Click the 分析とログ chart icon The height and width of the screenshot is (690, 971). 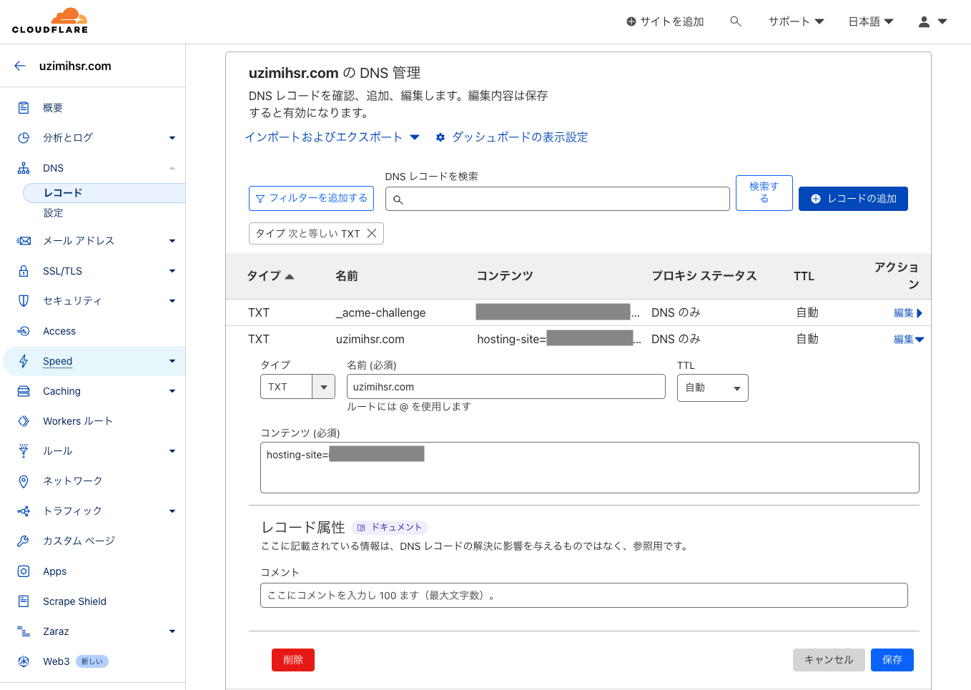(24, 138)
